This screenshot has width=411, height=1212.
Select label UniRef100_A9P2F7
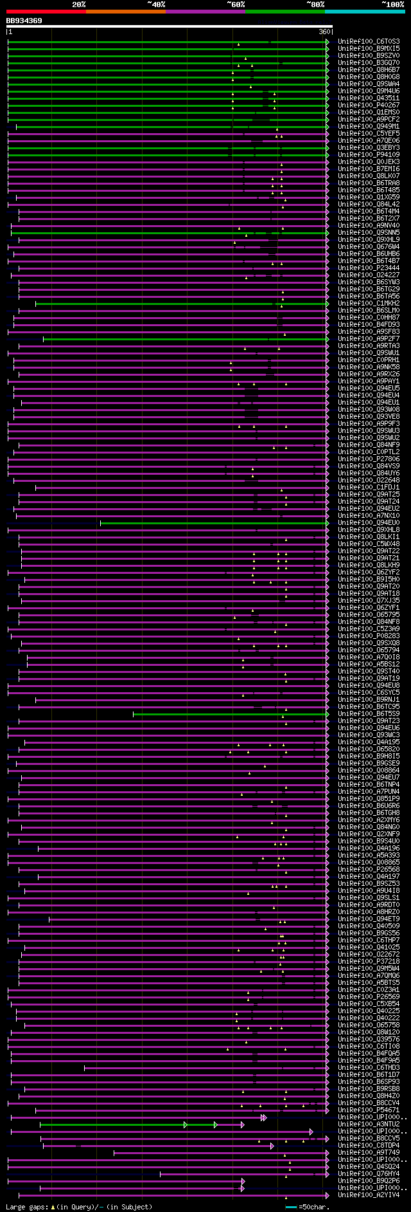pyautogui.click(x=369, y=339)
